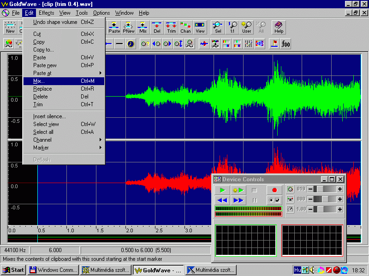Open the File menu
The height and width of the screenshot is (276, 369).
pos(16,13)
